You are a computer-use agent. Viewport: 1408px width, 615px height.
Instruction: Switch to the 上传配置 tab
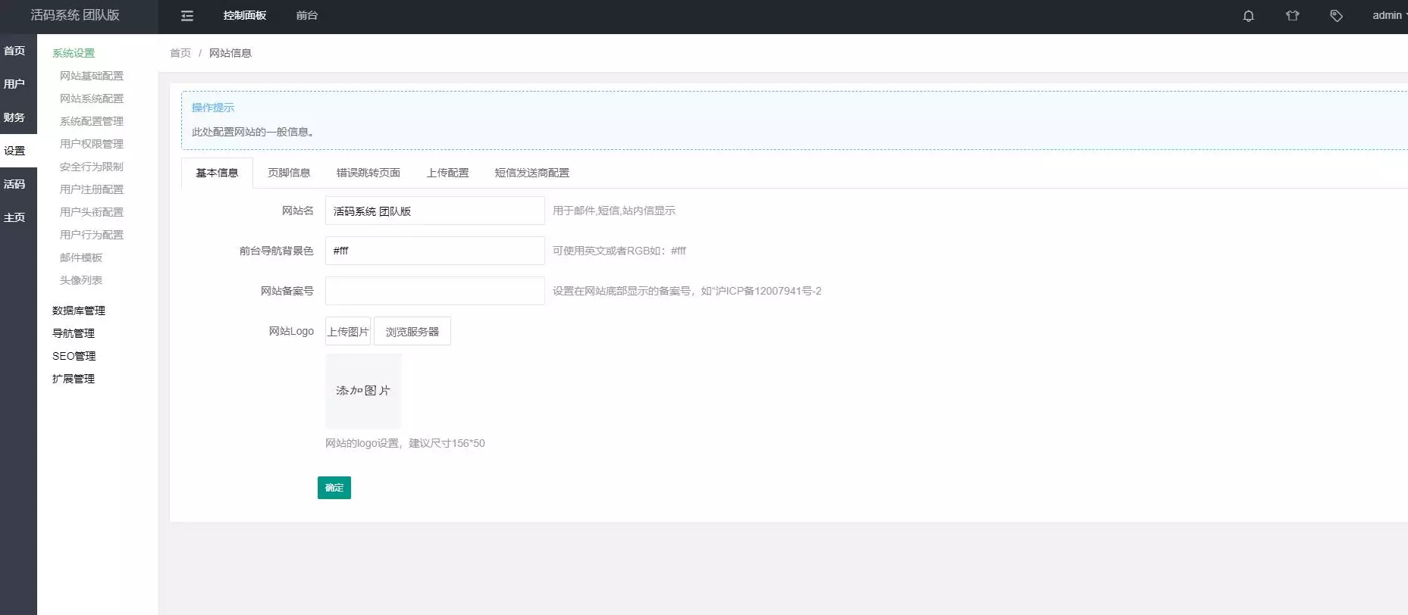447,173
